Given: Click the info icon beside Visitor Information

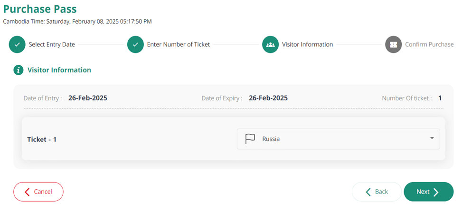Looking at the screenshot, I should pyautogui.click(x=18, y=70).
